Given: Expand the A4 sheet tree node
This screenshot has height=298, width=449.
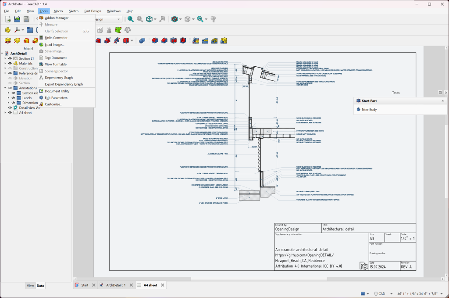Looking at the screenshot, I should click(x=5, y=113).
